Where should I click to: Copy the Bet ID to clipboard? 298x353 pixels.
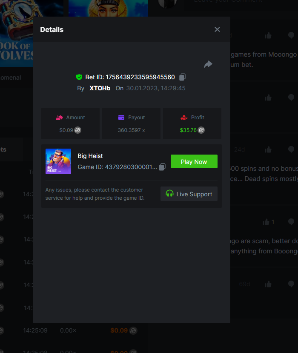(182, 77)
